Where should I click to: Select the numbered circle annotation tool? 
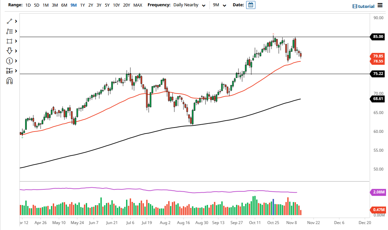10,61
